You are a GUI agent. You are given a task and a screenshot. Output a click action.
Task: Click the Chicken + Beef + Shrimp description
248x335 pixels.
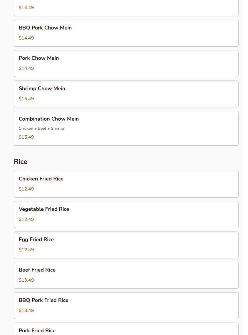(41, 129)
